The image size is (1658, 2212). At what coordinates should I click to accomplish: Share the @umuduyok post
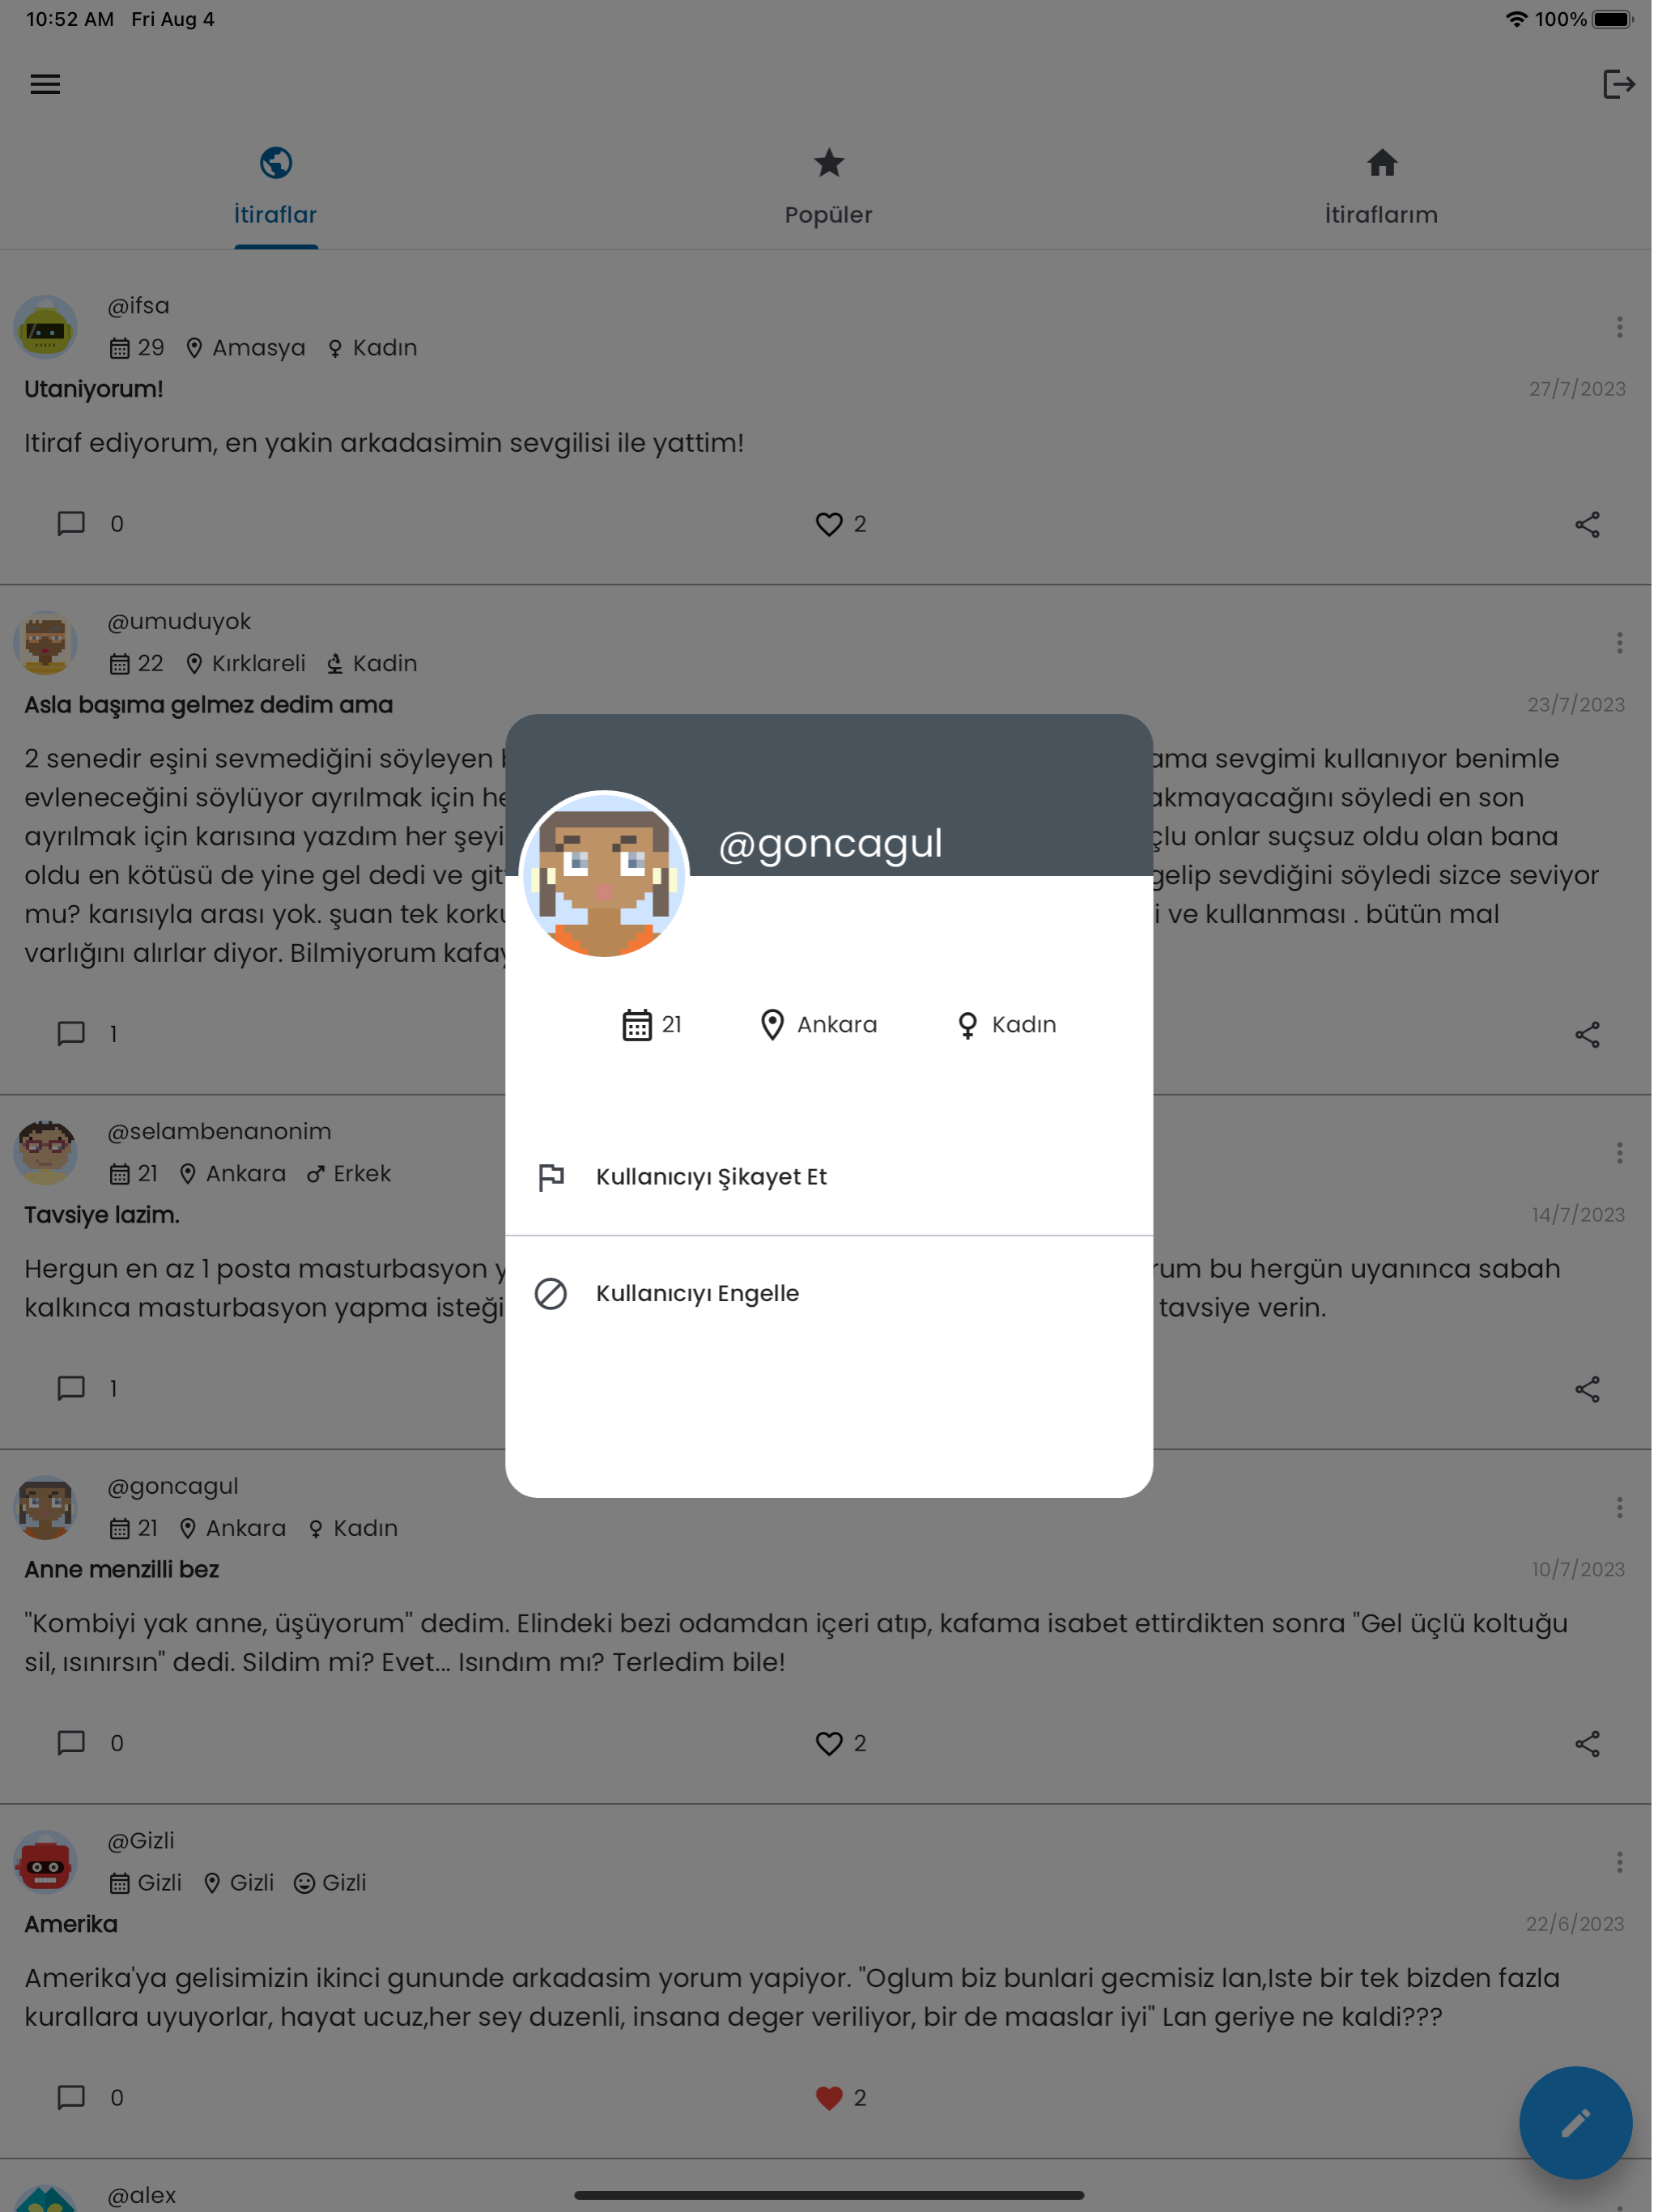pos(1587,1034)
